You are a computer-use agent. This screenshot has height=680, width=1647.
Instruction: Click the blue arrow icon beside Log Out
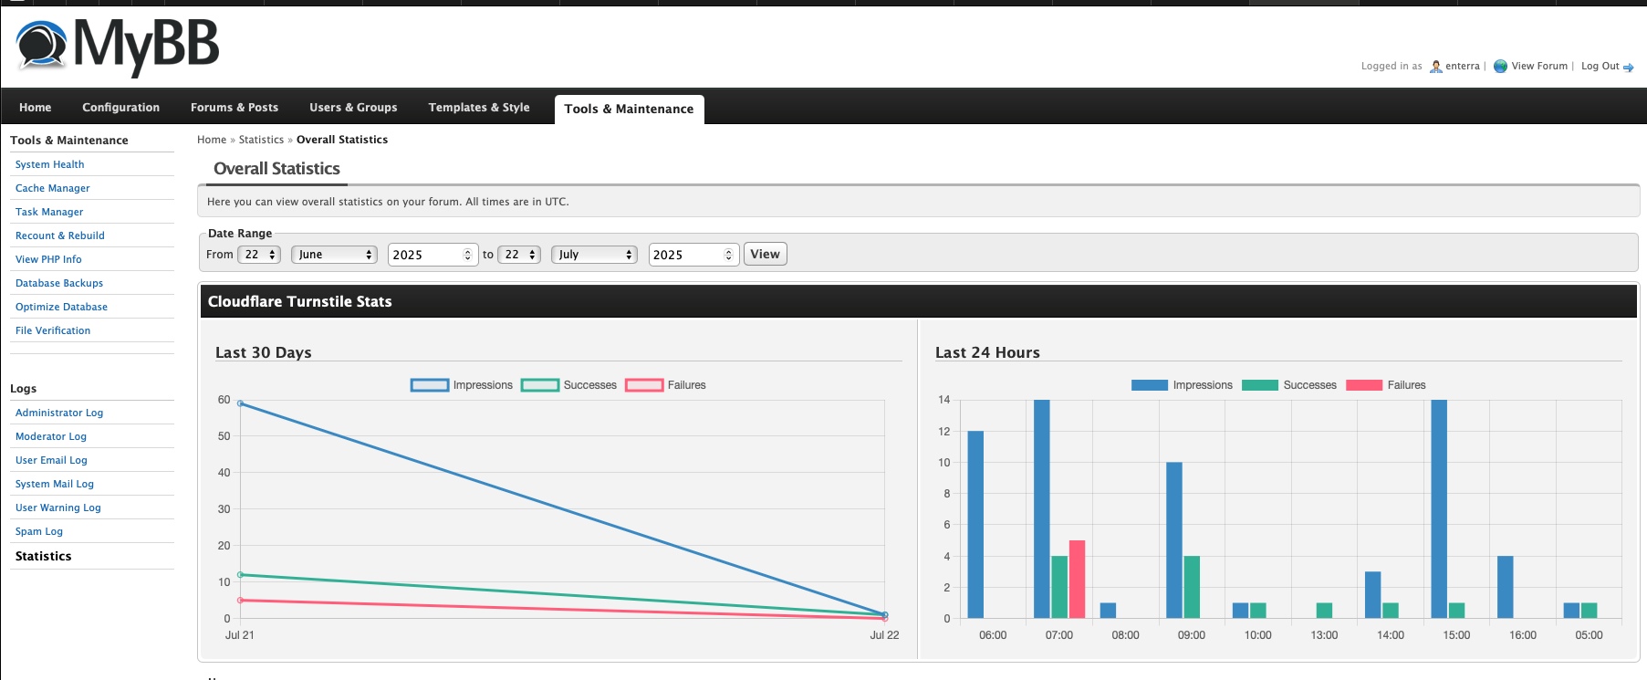pyautogui.click(x=1629, y=68)
